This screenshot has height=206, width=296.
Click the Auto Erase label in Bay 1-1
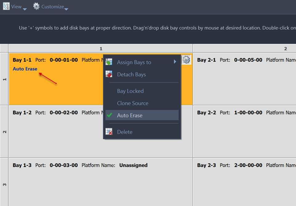(25, 69)
